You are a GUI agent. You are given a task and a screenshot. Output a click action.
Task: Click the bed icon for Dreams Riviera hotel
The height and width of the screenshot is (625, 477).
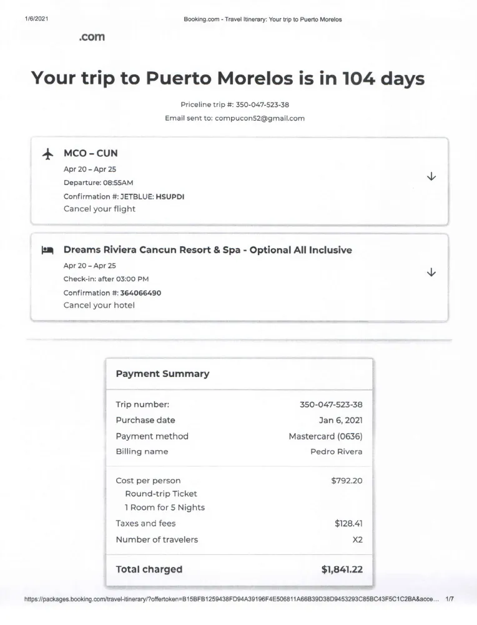(47, 251)
